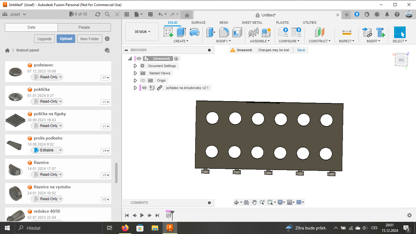The width and height of the screenshot is (416, 234).
Task: Activate the Unsaved root component radio button
Action: click(x=176, y=58)
